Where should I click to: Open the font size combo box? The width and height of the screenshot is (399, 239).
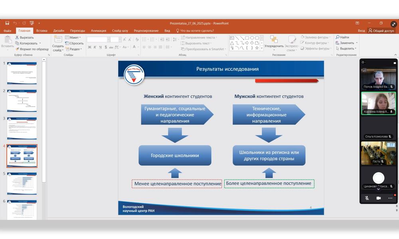click(116, 39)
